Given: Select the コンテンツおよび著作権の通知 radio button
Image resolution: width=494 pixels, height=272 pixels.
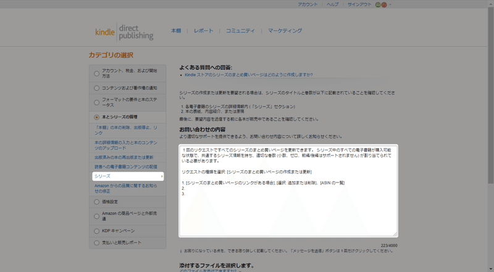Looking at the screenshot, I should click(x=97, y=88).
